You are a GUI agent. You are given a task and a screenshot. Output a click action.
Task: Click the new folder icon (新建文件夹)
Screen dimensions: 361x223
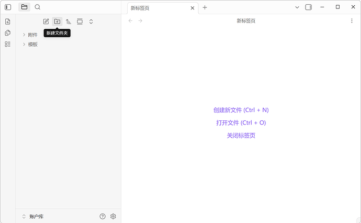tap(57, 21)
